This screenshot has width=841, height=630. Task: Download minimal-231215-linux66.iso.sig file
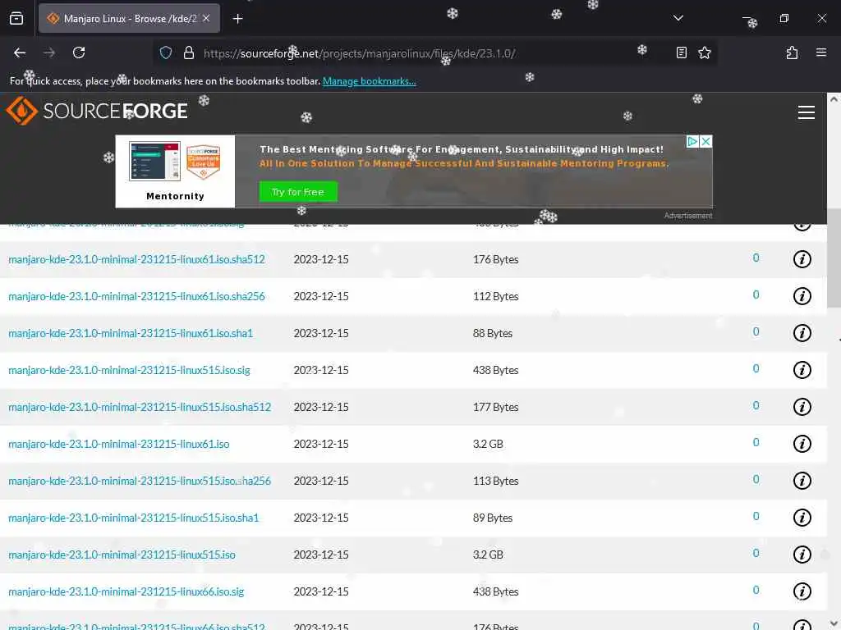(x=126, y=592)
